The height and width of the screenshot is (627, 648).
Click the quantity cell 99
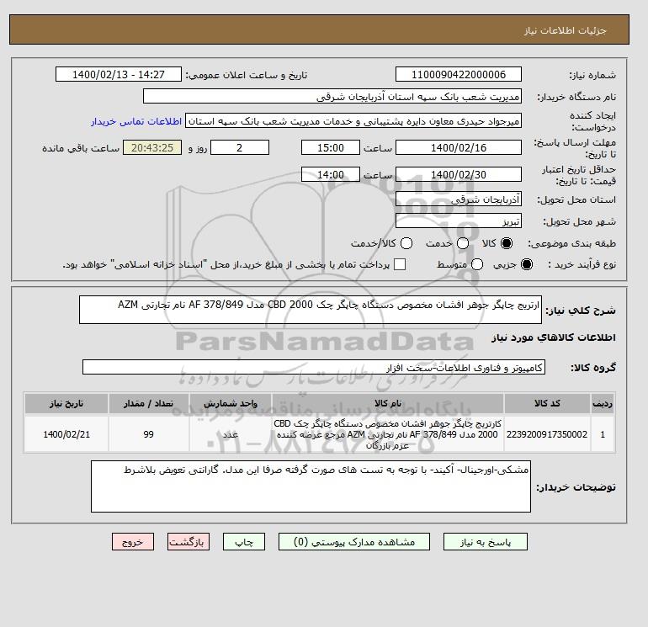coord(149,434)
